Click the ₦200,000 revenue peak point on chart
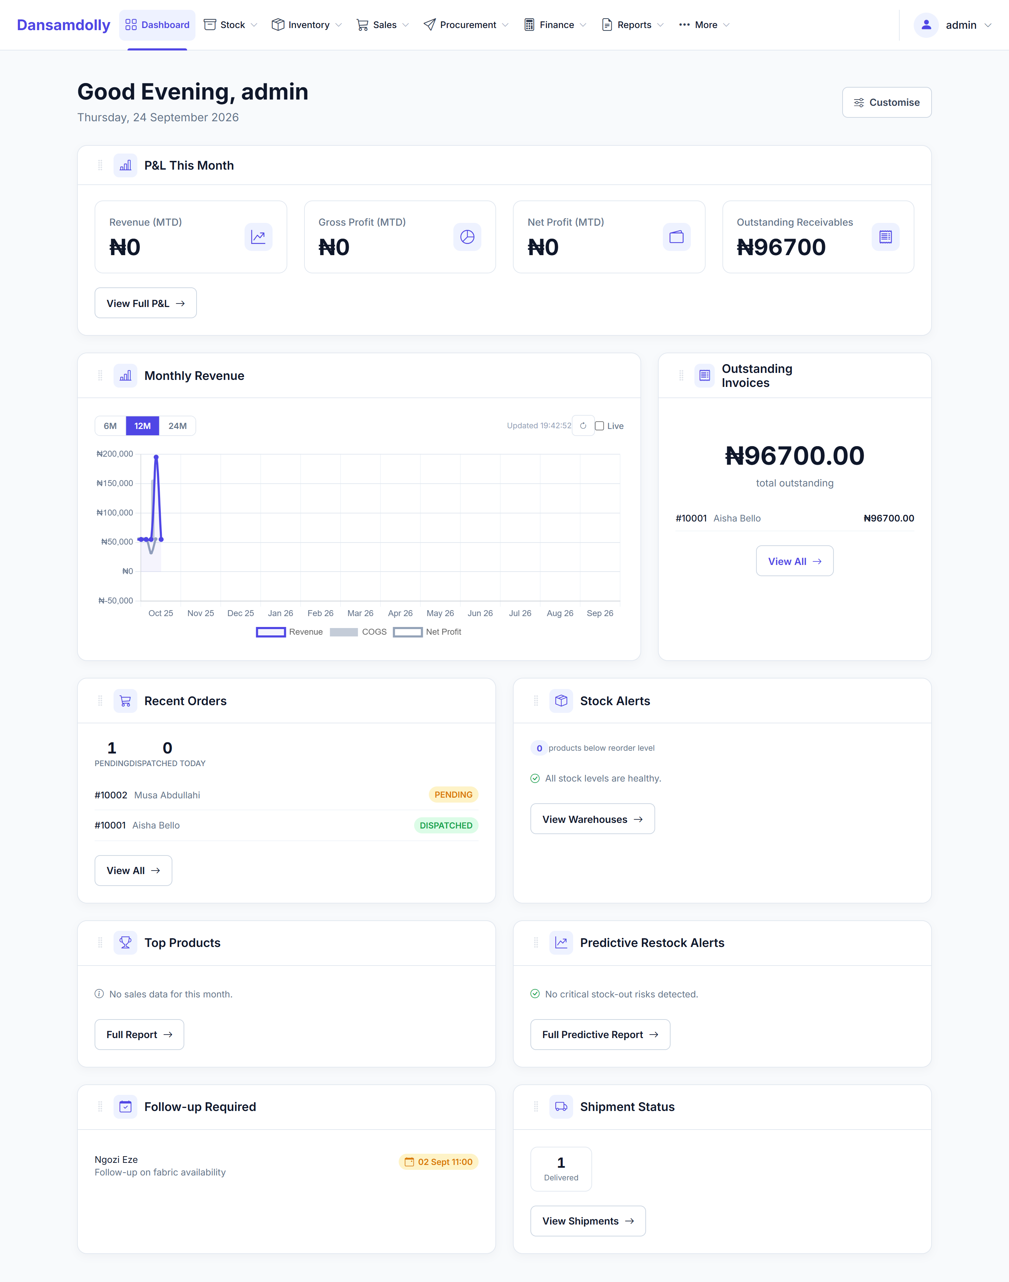This screenshot has width=1009, height=1282. (x=156, y=457)
